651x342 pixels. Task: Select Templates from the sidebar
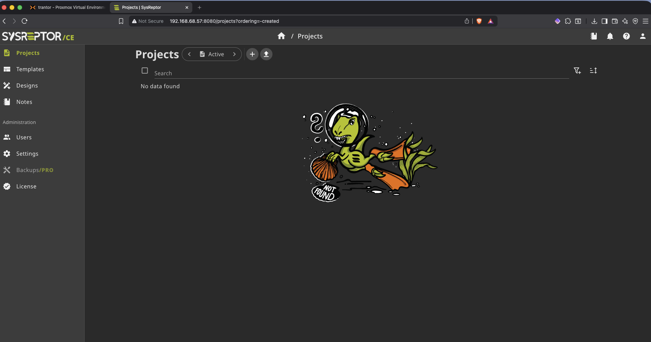[30, 69]
